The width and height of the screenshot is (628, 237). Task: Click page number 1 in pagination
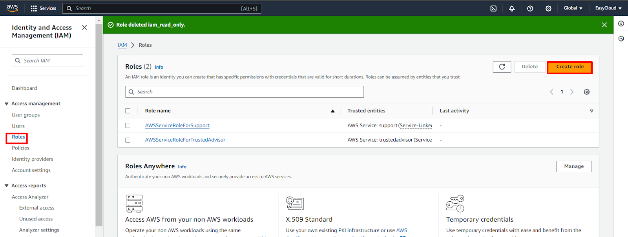(562, 92)
